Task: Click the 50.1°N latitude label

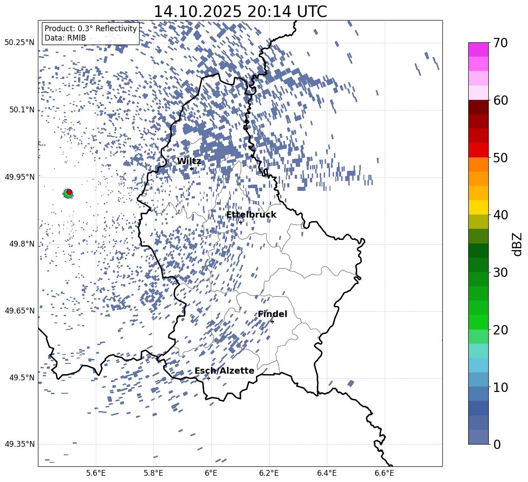Action: point(22,110)
